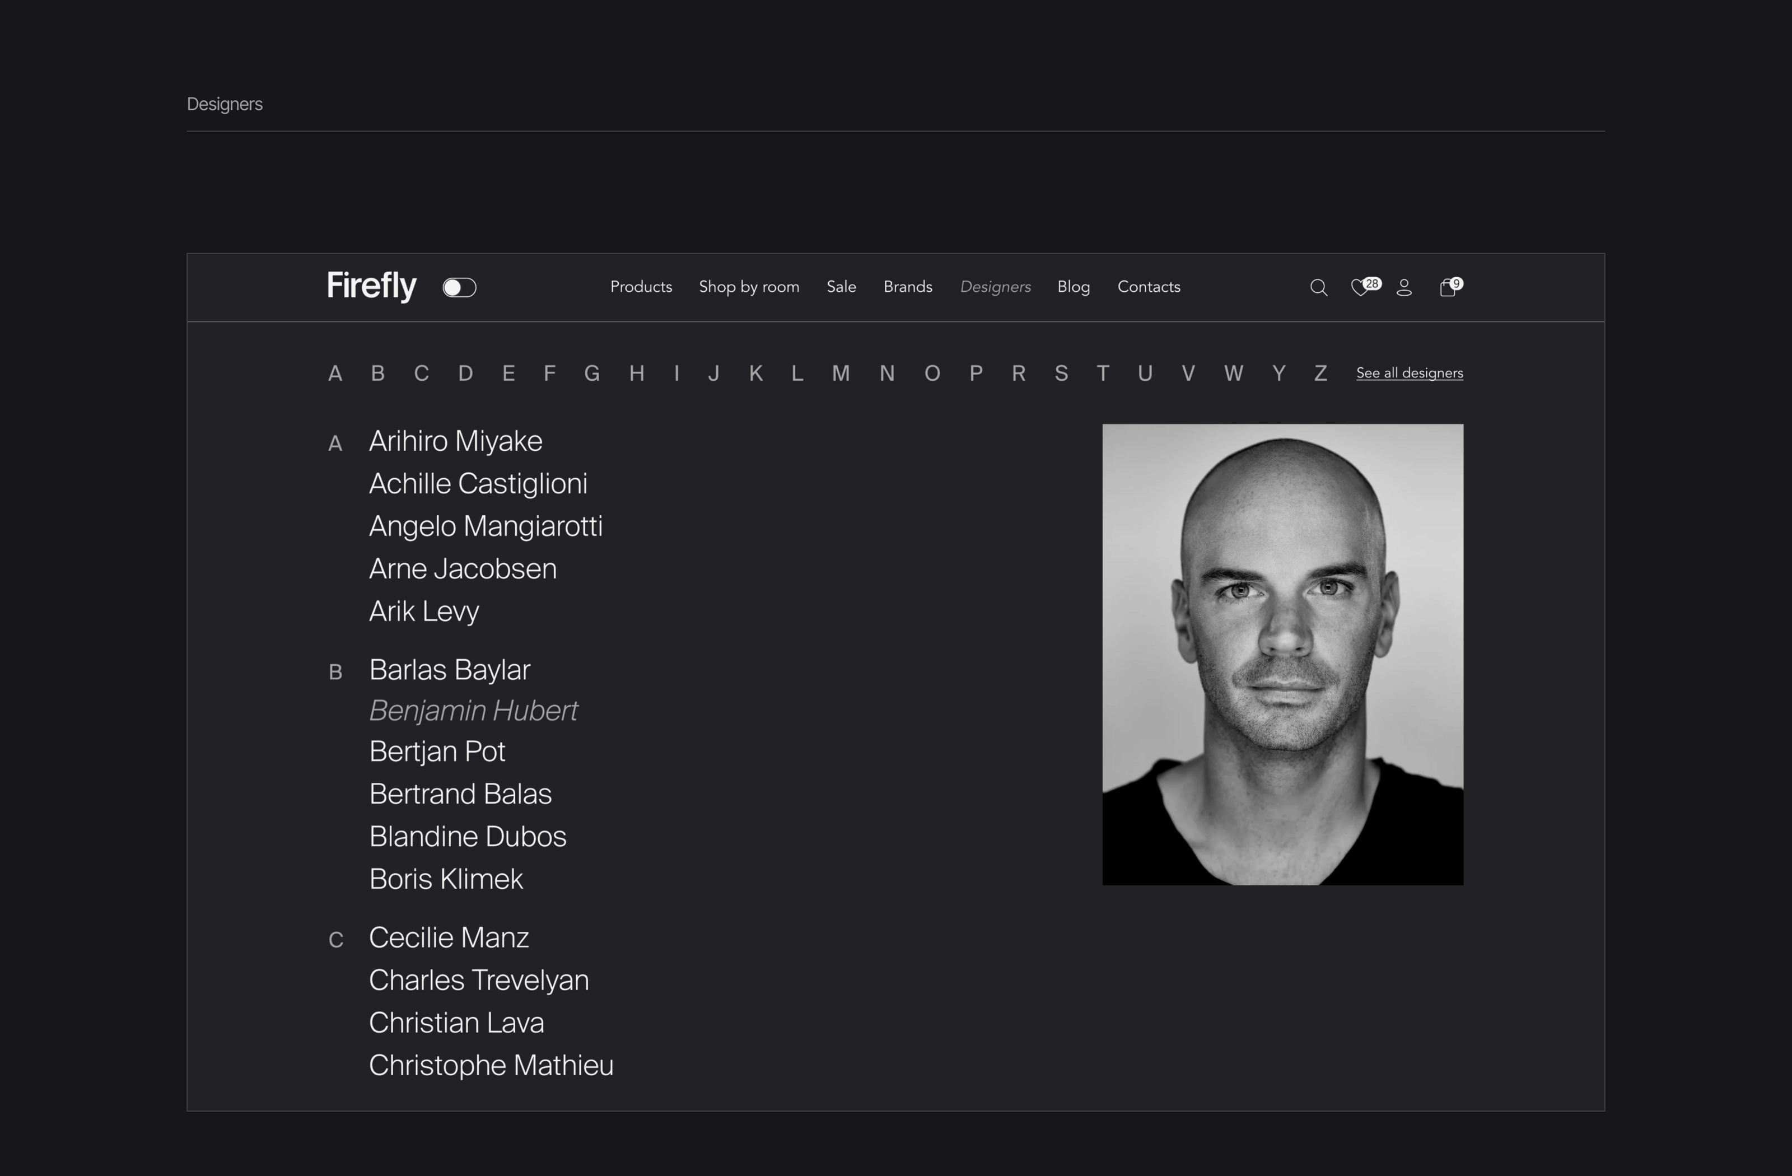Click See all designers link
This screenshot has width=1792, height=1176.
[x=1410, y=374]
